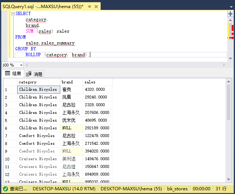235x194 pixels.
Task: Select the category column header
Action: 39,82
